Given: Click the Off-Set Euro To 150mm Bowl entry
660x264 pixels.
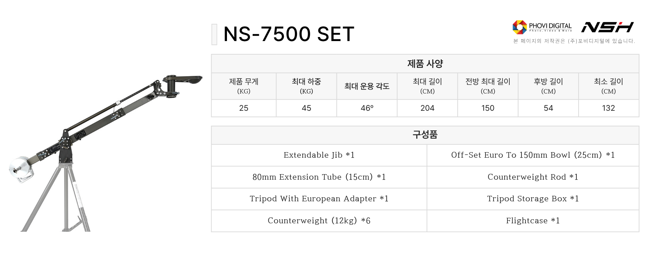Looking at the screenshot, I should 533,155.
